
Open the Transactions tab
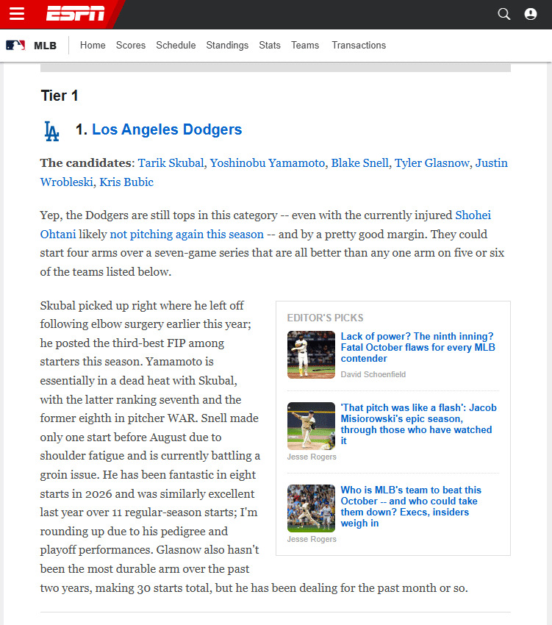tap(359, 45)
